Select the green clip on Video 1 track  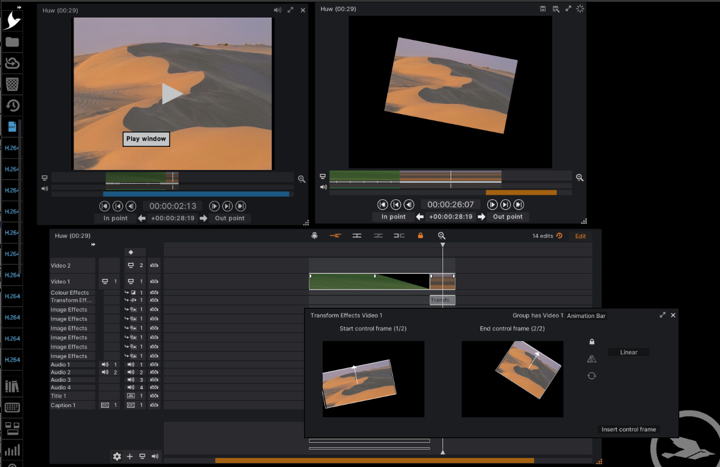370,281
